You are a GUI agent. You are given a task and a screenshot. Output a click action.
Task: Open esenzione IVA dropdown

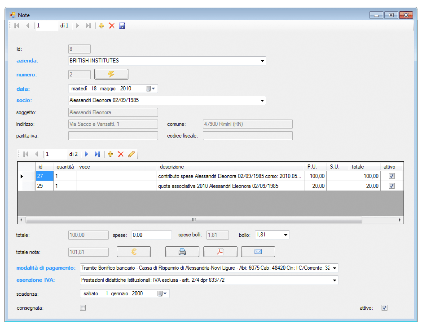(x=334, y=280)
